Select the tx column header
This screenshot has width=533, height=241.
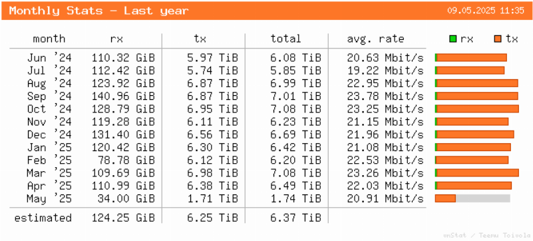(x=200, y=39)
